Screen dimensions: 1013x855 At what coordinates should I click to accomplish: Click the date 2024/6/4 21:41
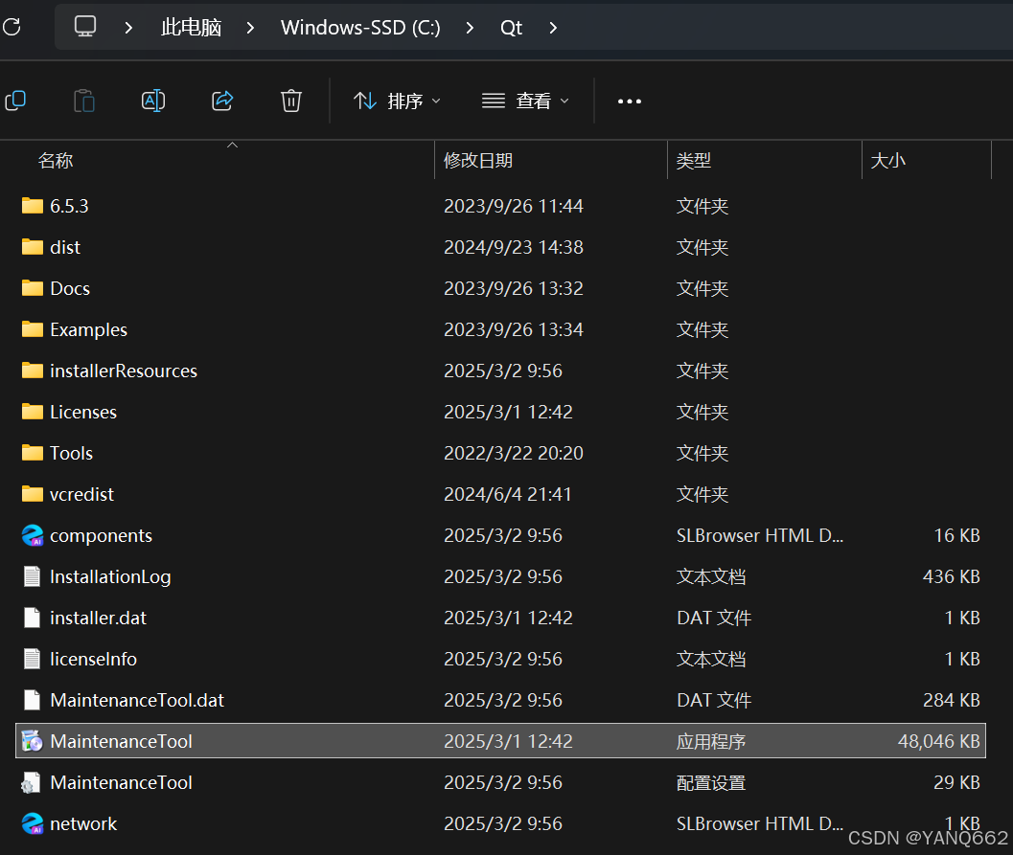tap(508, 494)
